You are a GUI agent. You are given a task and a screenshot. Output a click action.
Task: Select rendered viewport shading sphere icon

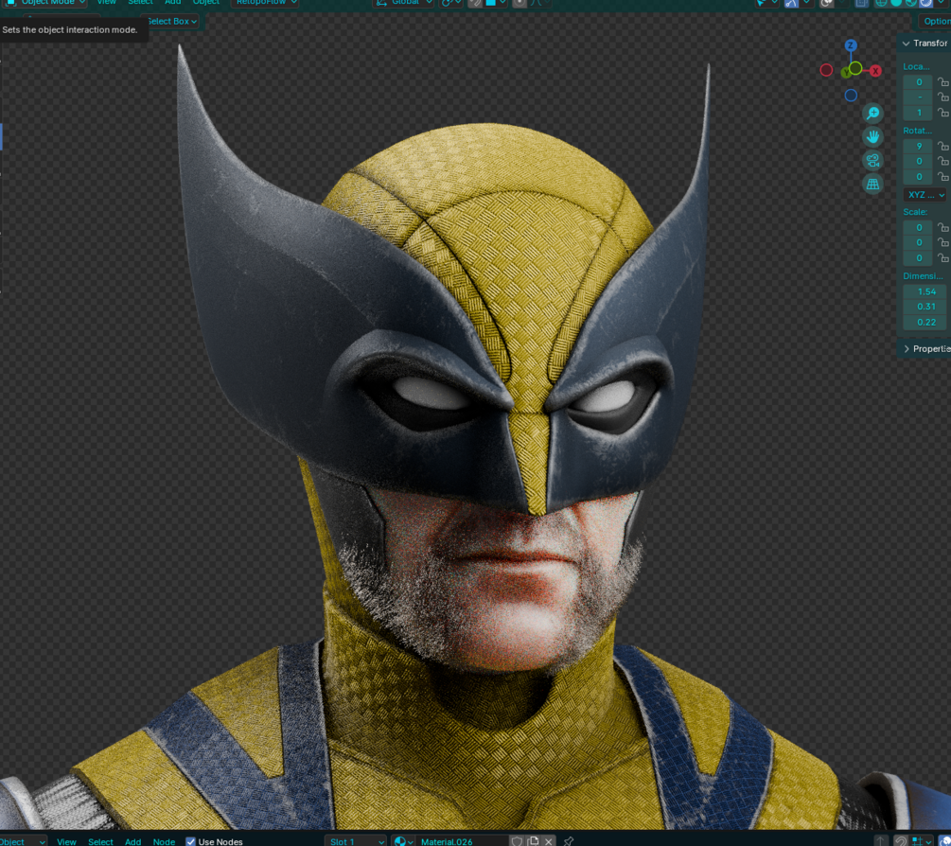(x=926, y=3)
